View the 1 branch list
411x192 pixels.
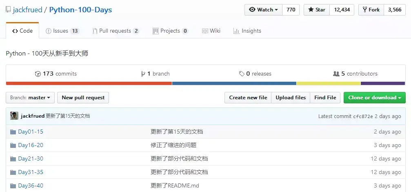click(155, 74)
